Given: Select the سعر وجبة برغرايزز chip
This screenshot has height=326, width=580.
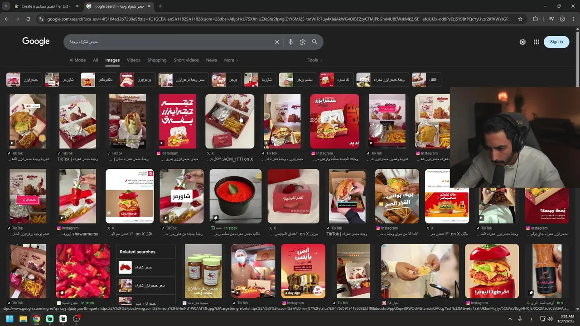Looking at the screenshot, I should [x=183, y=80].
